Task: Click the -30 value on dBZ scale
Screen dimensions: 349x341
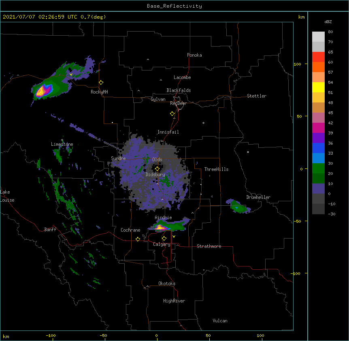Action: 332,214
